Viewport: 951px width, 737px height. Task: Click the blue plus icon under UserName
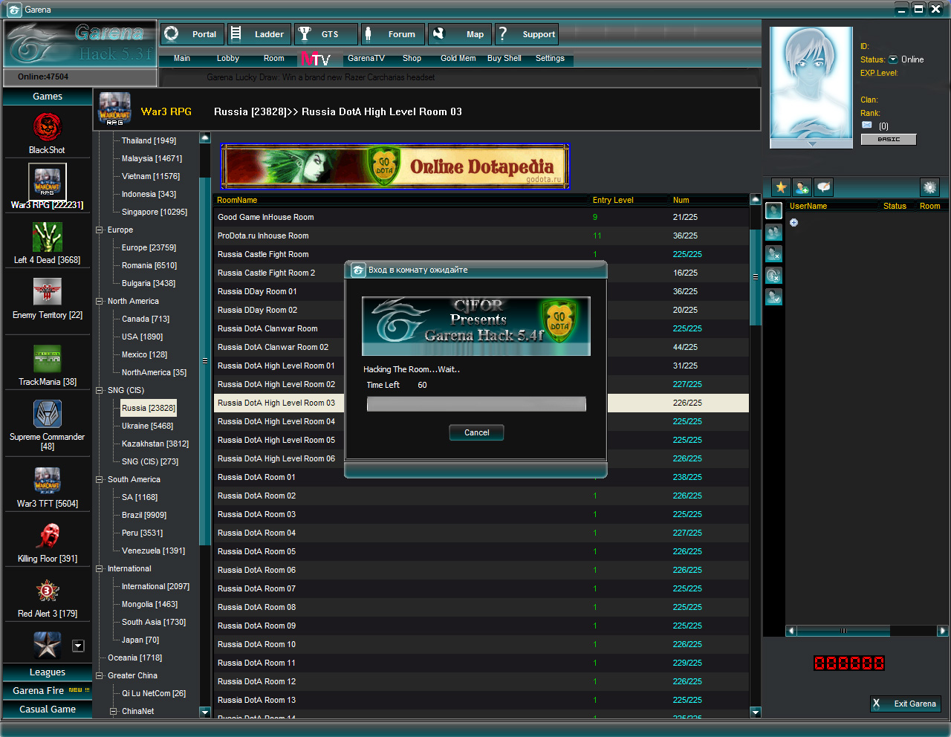[793, 222]
